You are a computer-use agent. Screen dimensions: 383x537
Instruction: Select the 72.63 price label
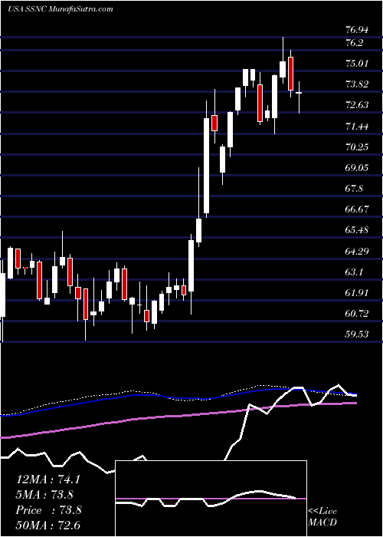click(x=357, y=105)
